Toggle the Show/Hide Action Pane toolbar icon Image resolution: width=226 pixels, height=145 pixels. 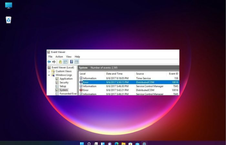[x=77, y=62]
